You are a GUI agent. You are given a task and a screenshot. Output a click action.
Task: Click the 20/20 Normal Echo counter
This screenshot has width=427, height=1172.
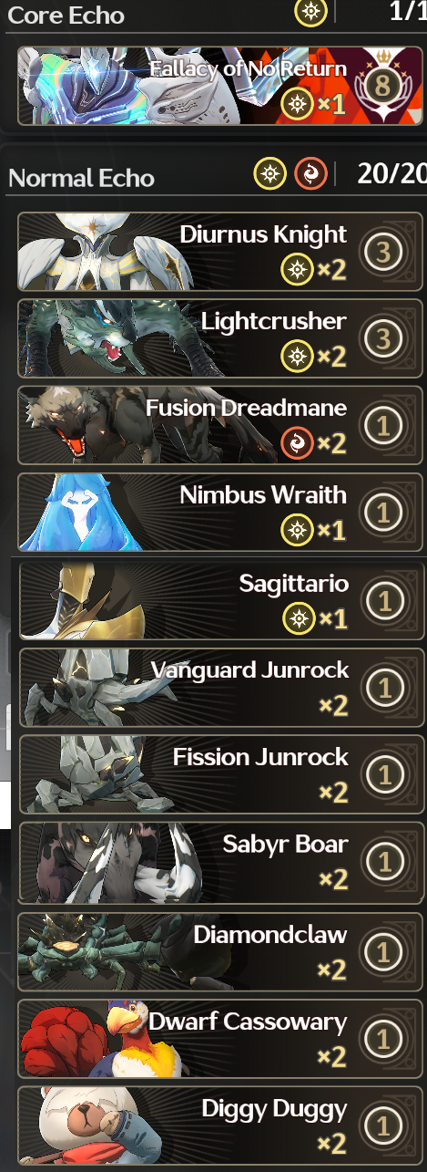point(391,174)
